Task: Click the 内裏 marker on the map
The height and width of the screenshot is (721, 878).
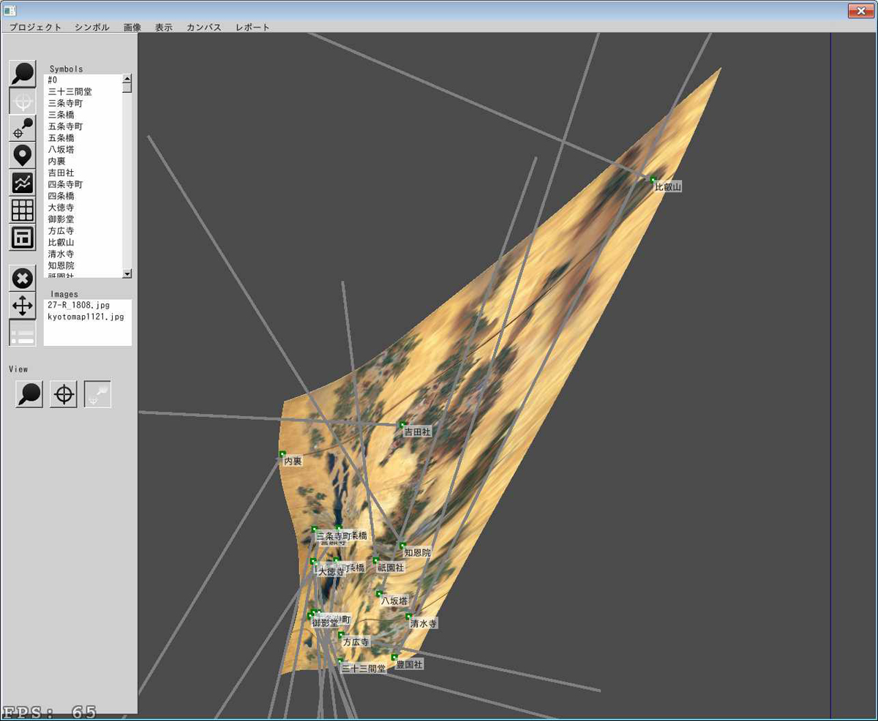Action: [x=282, y=454]
